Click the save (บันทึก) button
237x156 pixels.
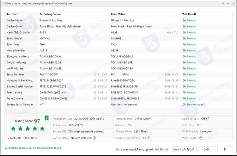coord(207,149)
